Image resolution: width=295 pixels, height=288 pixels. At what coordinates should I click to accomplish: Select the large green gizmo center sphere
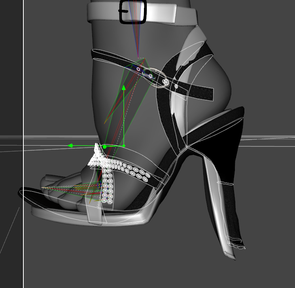[105, 147]
